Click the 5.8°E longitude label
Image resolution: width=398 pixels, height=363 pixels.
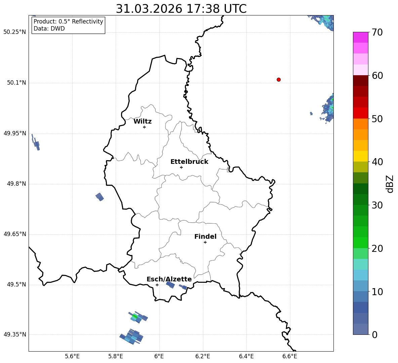pos(116,356)
